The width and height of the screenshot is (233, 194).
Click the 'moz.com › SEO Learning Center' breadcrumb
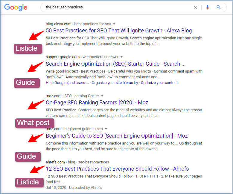[x=72, y=96]
